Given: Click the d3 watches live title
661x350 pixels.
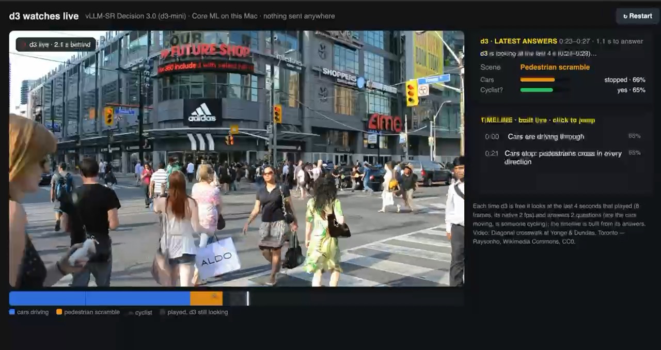Looking at the screenshot, I should [44, 16].
